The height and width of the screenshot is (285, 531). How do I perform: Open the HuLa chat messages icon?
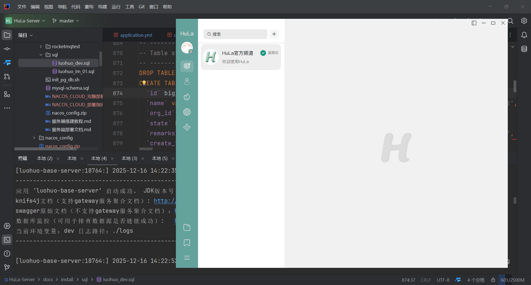pos(187,66)
